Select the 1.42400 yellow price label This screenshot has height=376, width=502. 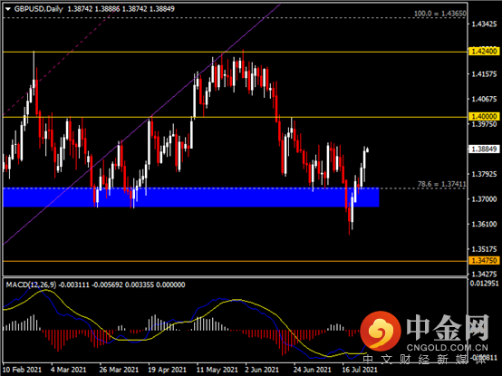[484, 52]
